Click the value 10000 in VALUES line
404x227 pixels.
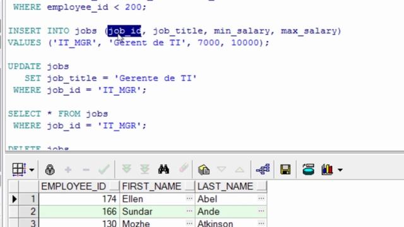pos(245,43)
